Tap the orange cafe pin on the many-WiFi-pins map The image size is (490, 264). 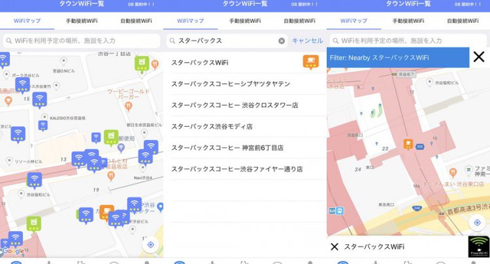[x=107, y=212]
